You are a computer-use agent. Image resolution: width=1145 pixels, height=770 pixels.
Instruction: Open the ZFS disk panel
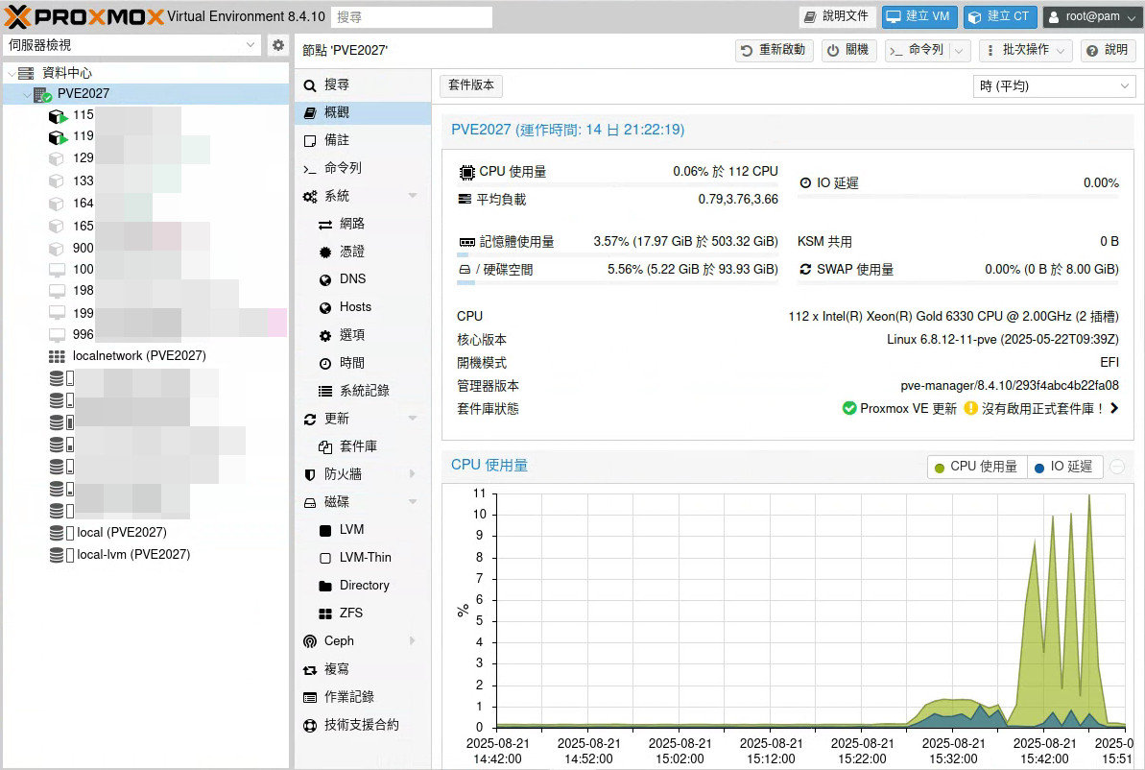350,614
